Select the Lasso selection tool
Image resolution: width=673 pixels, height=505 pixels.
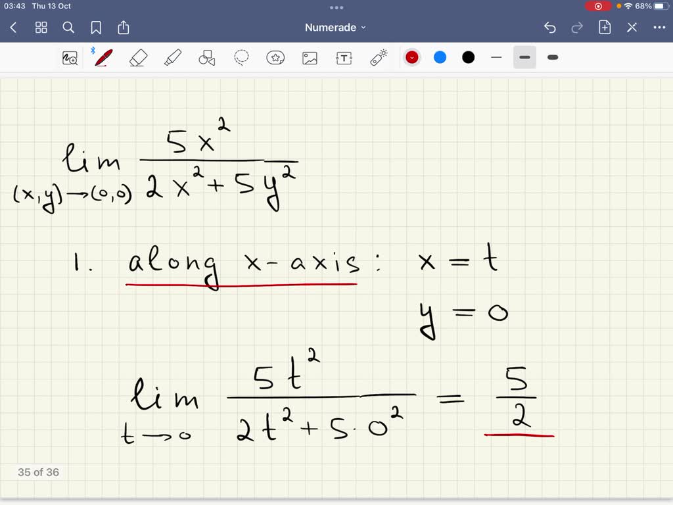click(241, 58)
